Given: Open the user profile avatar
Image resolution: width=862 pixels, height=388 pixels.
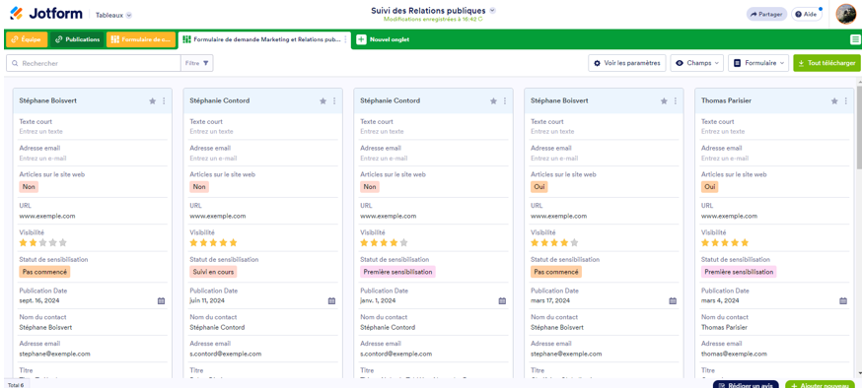Looking at the screenshot, I should (845, 14).
